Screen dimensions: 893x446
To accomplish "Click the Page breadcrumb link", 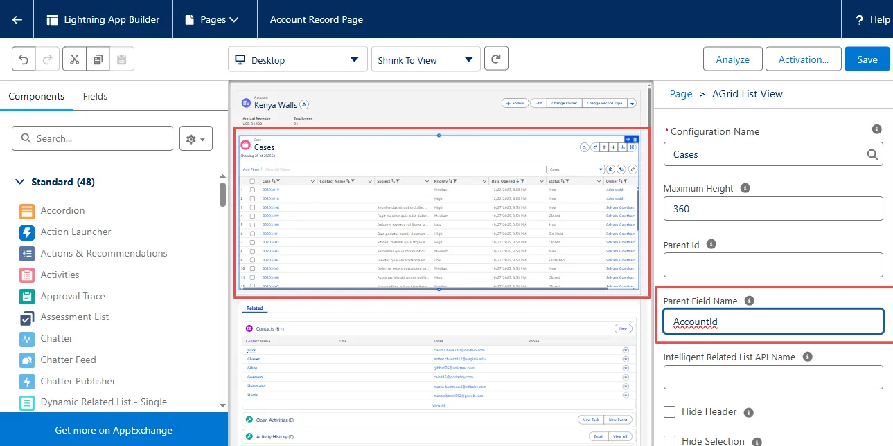I will [x=681, y=94].
